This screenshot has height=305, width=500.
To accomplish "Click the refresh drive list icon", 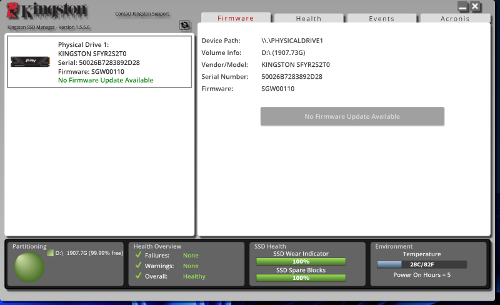I will [184, 25].
